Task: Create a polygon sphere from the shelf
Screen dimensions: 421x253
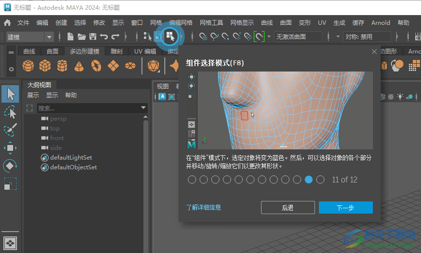Action: click(28, 66)
